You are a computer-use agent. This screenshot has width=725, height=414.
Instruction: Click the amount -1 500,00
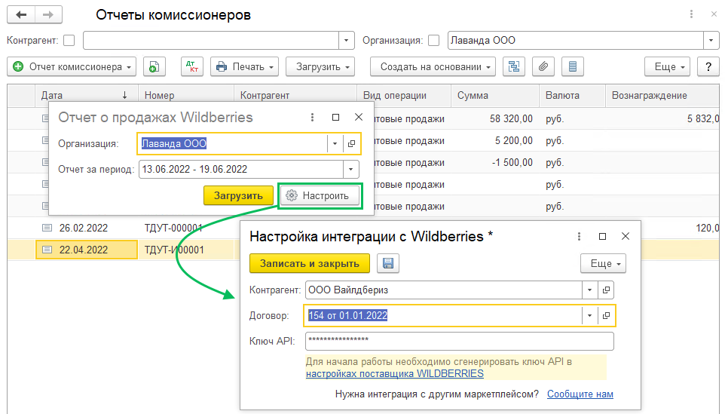[512, 163]
